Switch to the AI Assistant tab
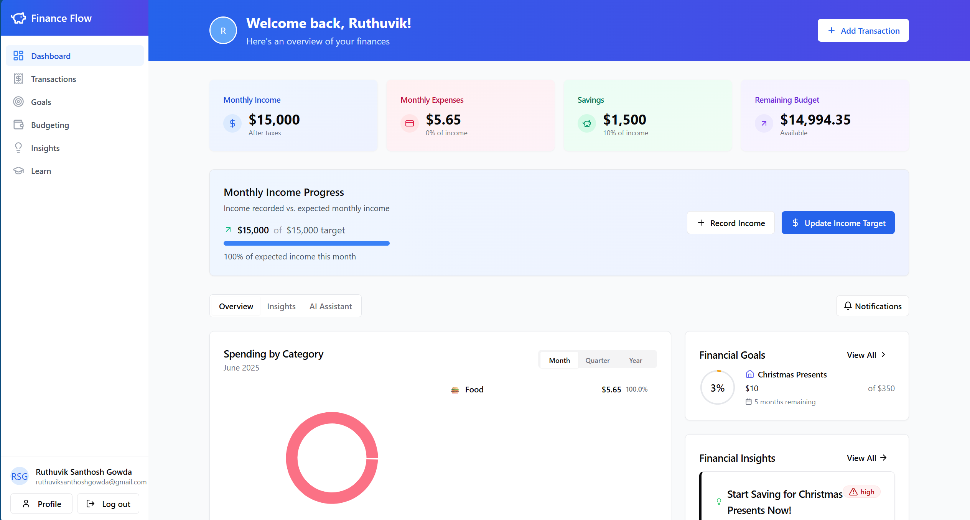This screenshot has height=520, width=970. (330, 306)
